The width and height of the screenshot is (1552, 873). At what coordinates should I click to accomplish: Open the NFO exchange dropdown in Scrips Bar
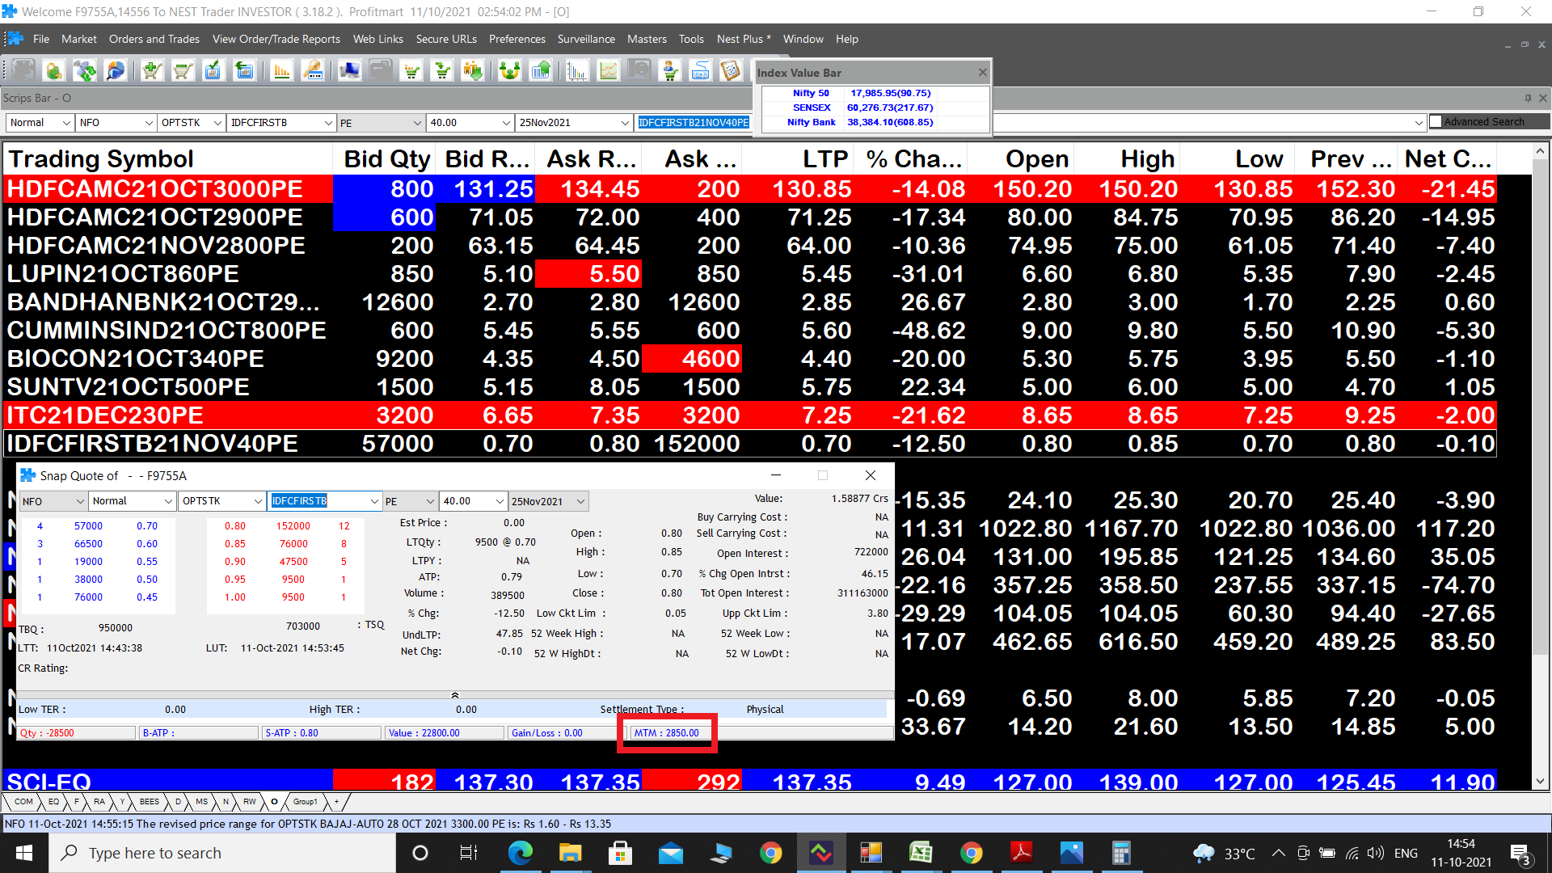(116, 123)
